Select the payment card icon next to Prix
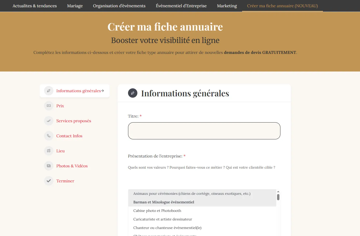This screenshot has width=360, height=236. [x=48, y=106]
